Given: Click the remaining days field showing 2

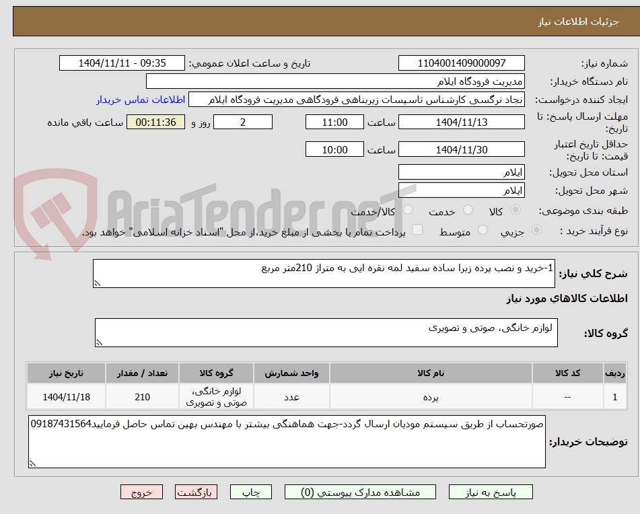Looking at the screenshot, I should click(x=243, y=122).
